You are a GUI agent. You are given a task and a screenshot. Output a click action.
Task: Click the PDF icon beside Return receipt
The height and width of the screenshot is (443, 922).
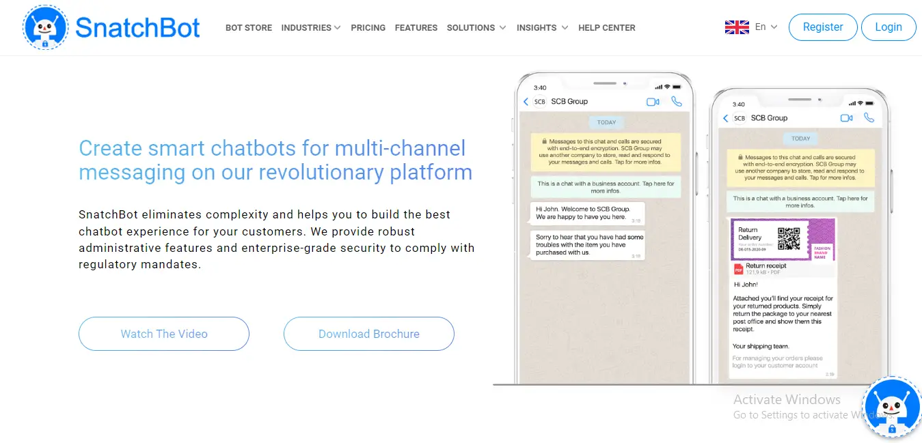[x=737, y=269]
